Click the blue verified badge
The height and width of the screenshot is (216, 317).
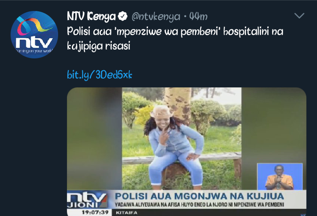(x=122, y=16)
